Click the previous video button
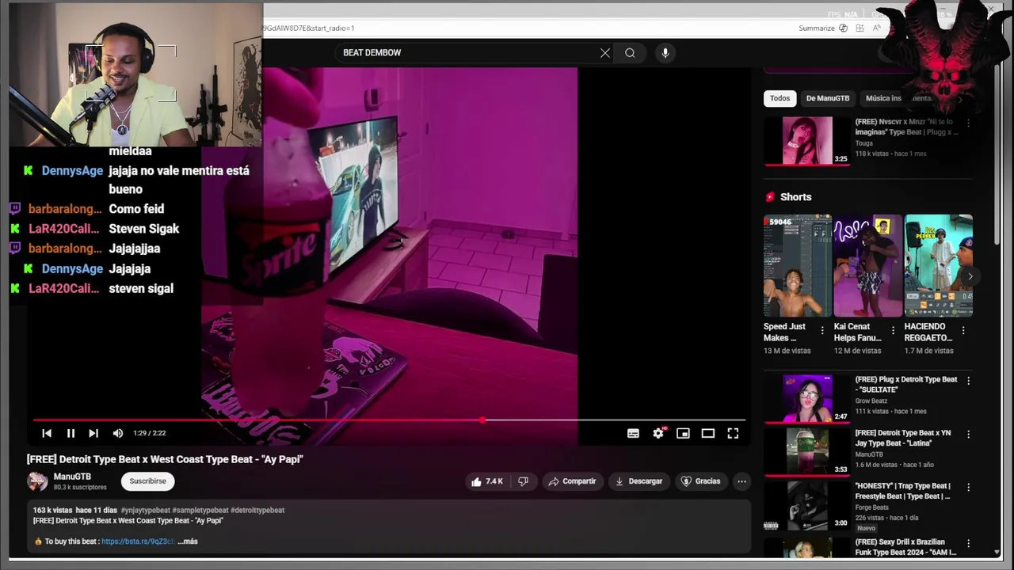Image resolution: width=1014 pixels, height=570 pixels. click(x=47, y=433)
